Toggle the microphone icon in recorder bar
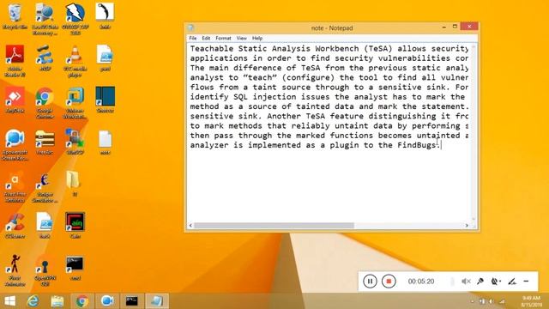The width and height of the screenshot is (549, 309). pyautogui.click(x=480, y=282)
